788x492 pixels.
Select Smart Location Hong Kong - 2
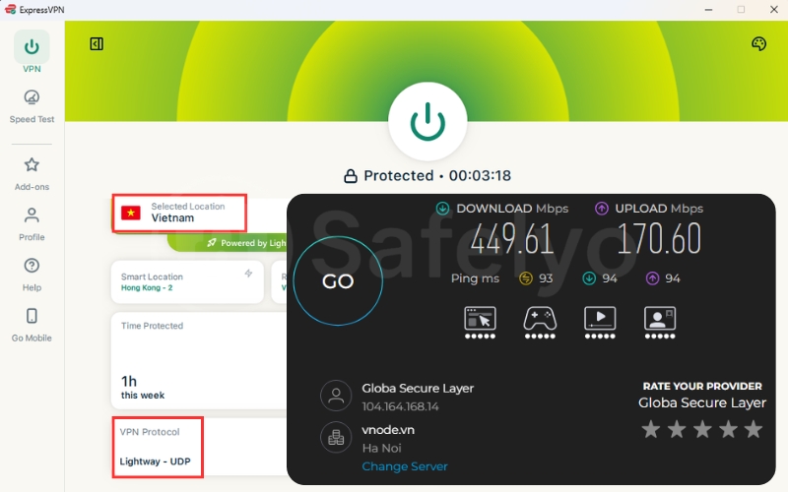187,281
